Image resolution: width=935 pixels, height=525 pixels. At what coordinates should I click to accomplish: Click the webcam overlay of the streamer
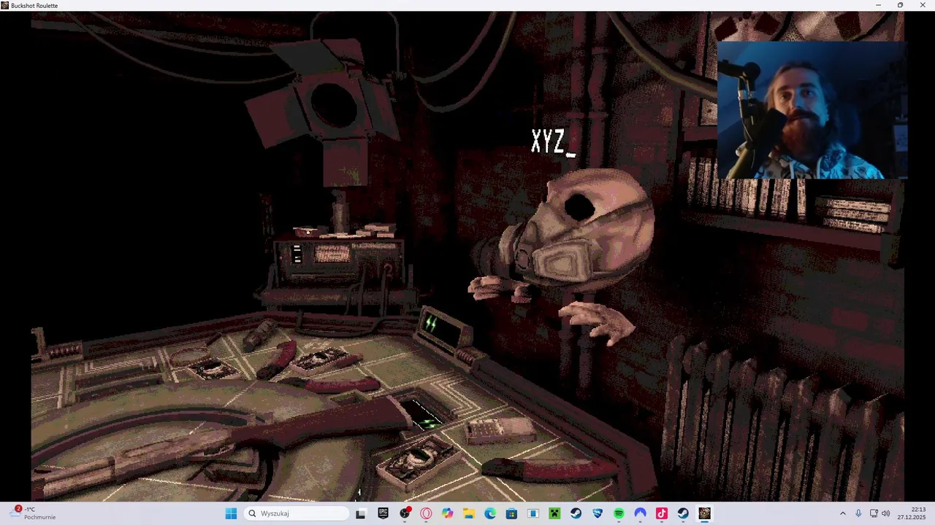pyautogui.click(x=812, y=110)
